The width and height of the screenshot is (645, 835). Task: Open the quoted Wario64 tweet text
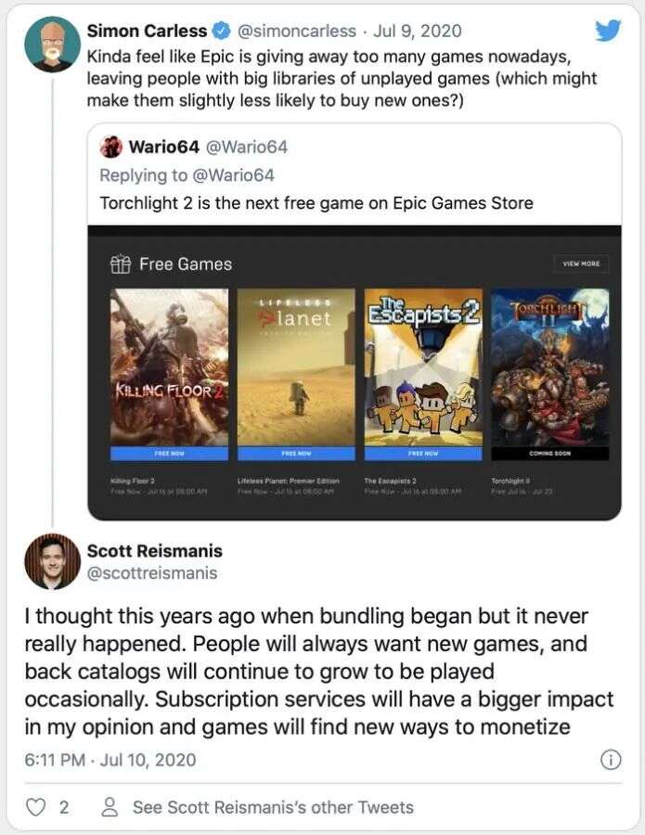[316, 202]
